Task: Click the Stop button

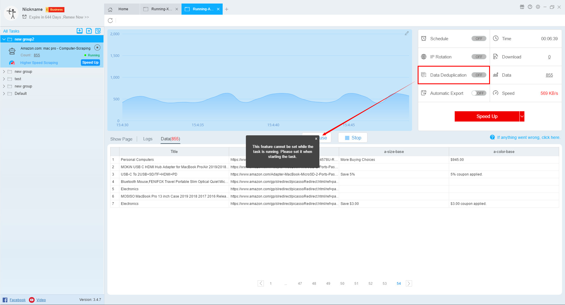Action: [x=353, y=138]
